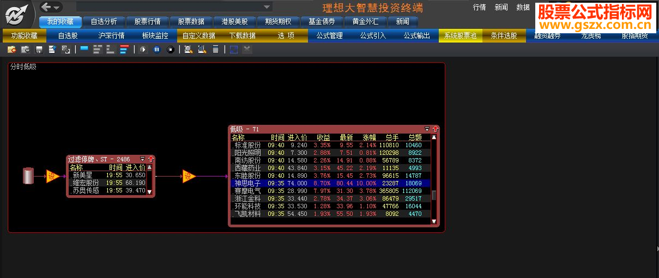This screenshot has height=278, width=659.
Task: Click the gray L-shaped align icon
Action: 110,50
